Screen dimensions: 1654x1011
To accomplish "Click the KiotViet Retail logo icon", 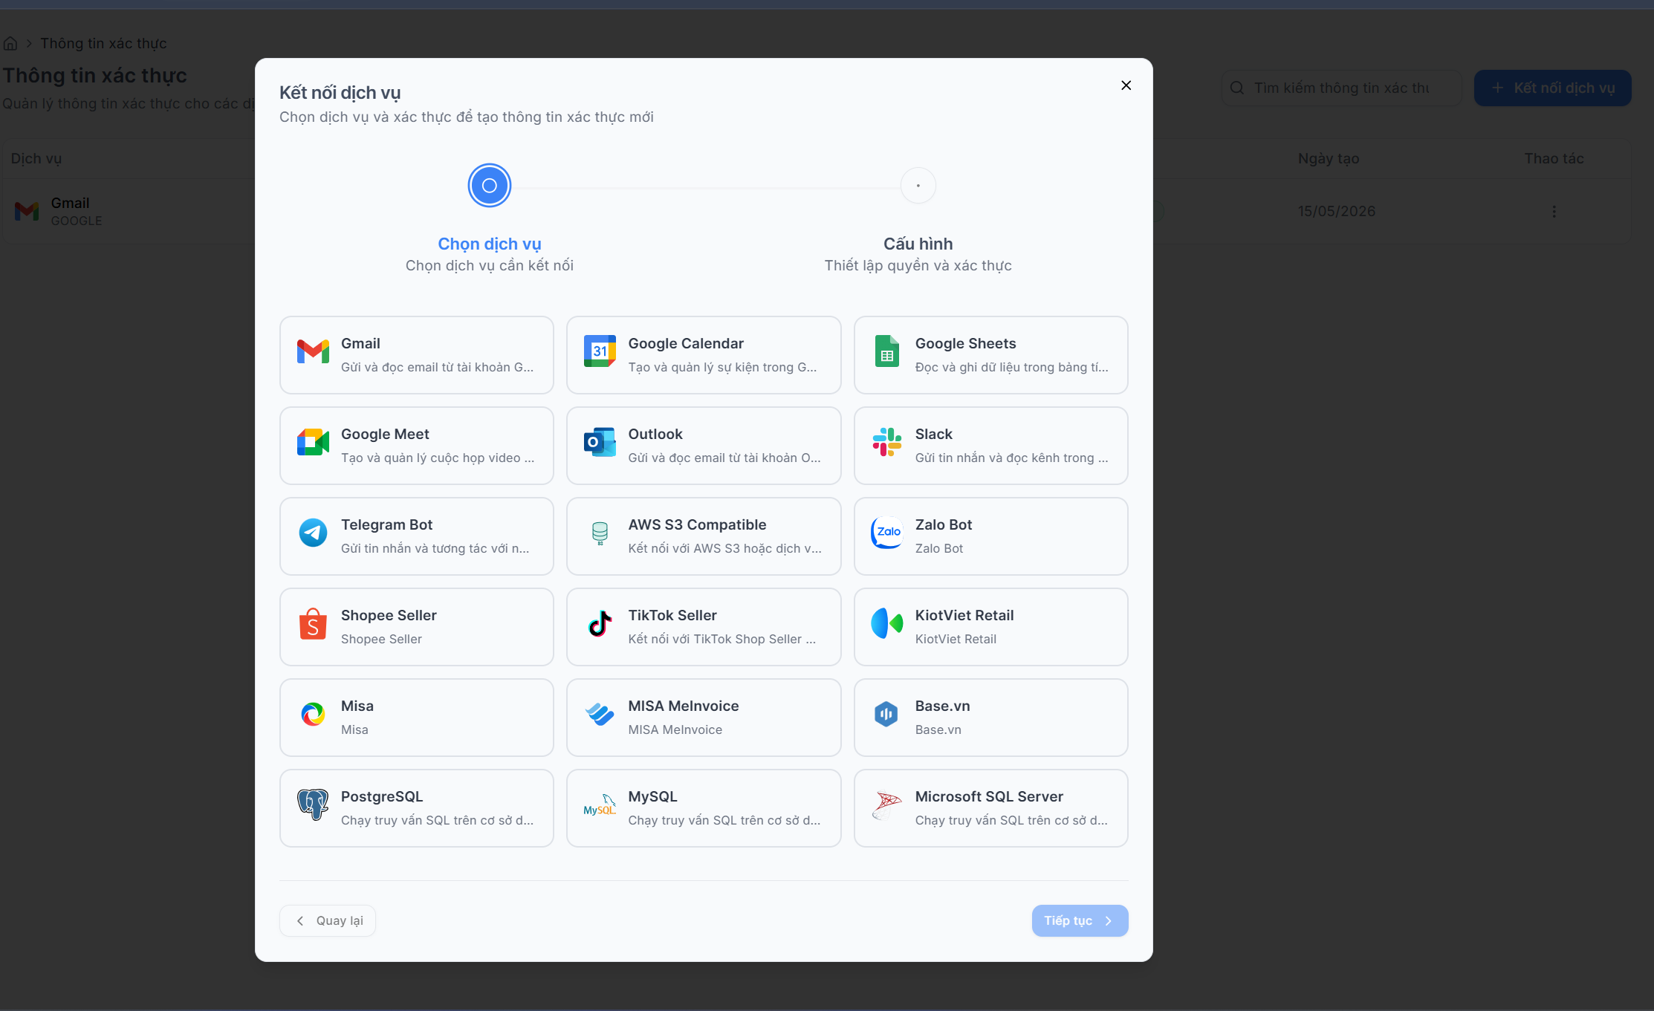I will (886, 623).
